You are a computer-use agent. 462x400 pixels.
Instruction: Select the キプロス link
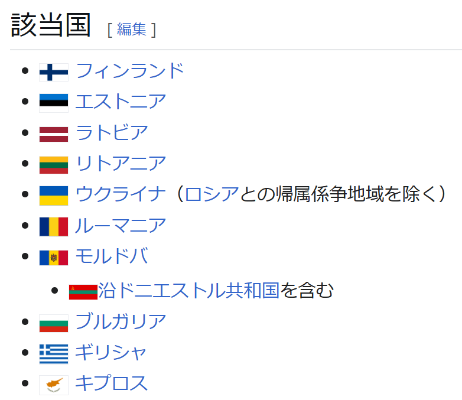click(111, 383)
